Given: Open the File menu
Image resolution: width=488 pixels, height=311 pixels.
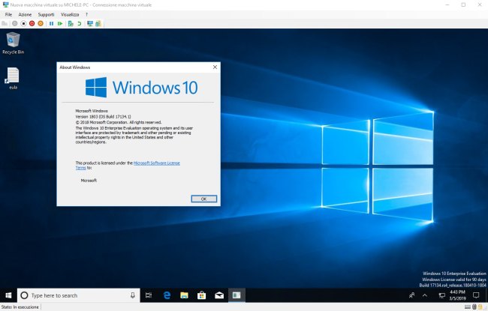Looking at the screenshot, I should click(x=8, y=14).
